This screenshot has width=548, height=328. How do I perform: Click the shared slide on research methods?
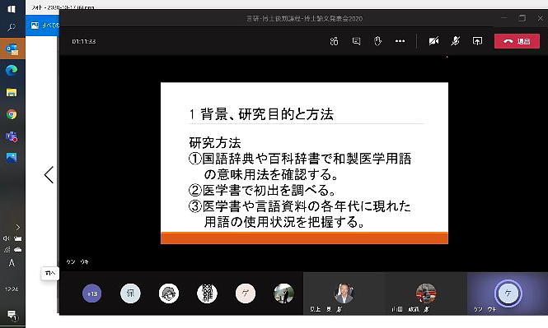click(304, 163)
